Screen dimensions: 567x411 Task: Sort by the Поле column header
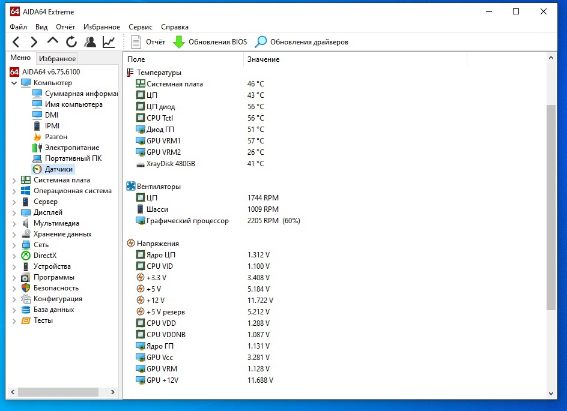pos(184,59)
